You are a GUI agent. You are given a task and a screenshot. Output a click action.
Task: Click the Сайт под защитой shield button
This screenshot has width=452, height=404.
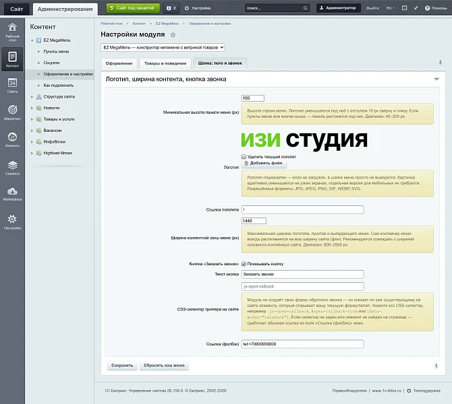(133, 8)
